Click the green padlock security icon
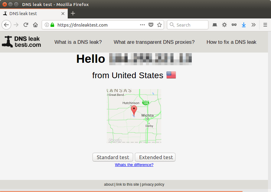Screen dimensions: 271x192 tap(52, 25)
